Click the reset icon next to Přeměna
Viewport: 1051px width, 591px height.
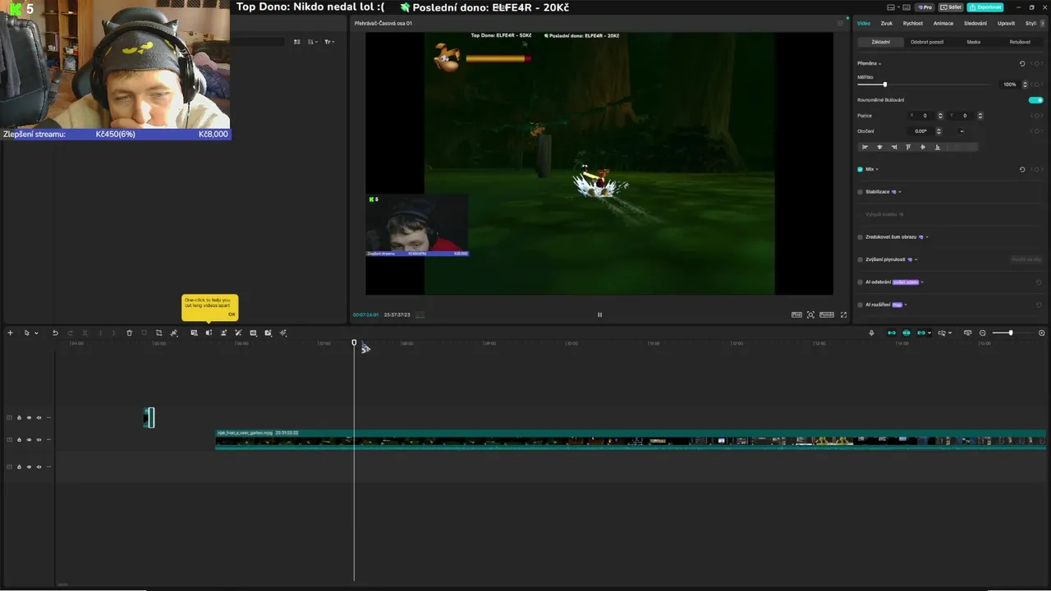[x=1022, y=63]
